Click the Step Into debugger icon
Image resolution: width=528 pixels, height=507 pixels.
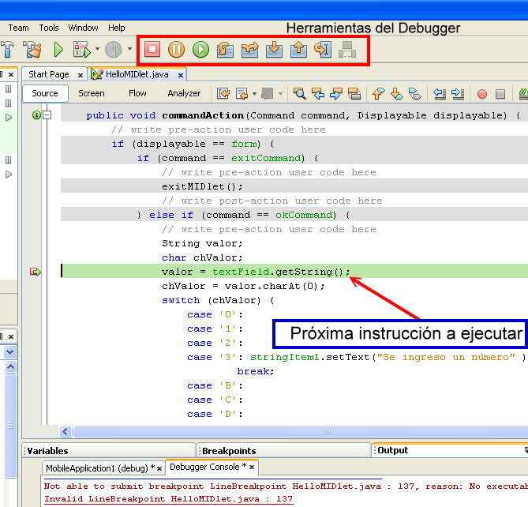click(274, 50)
